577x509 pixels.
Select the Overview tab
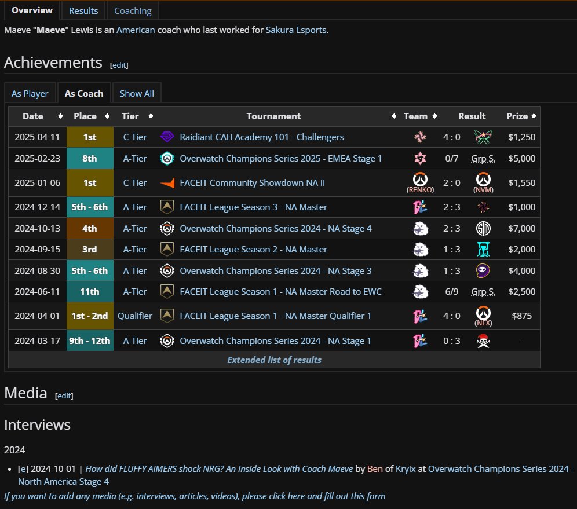32,10
